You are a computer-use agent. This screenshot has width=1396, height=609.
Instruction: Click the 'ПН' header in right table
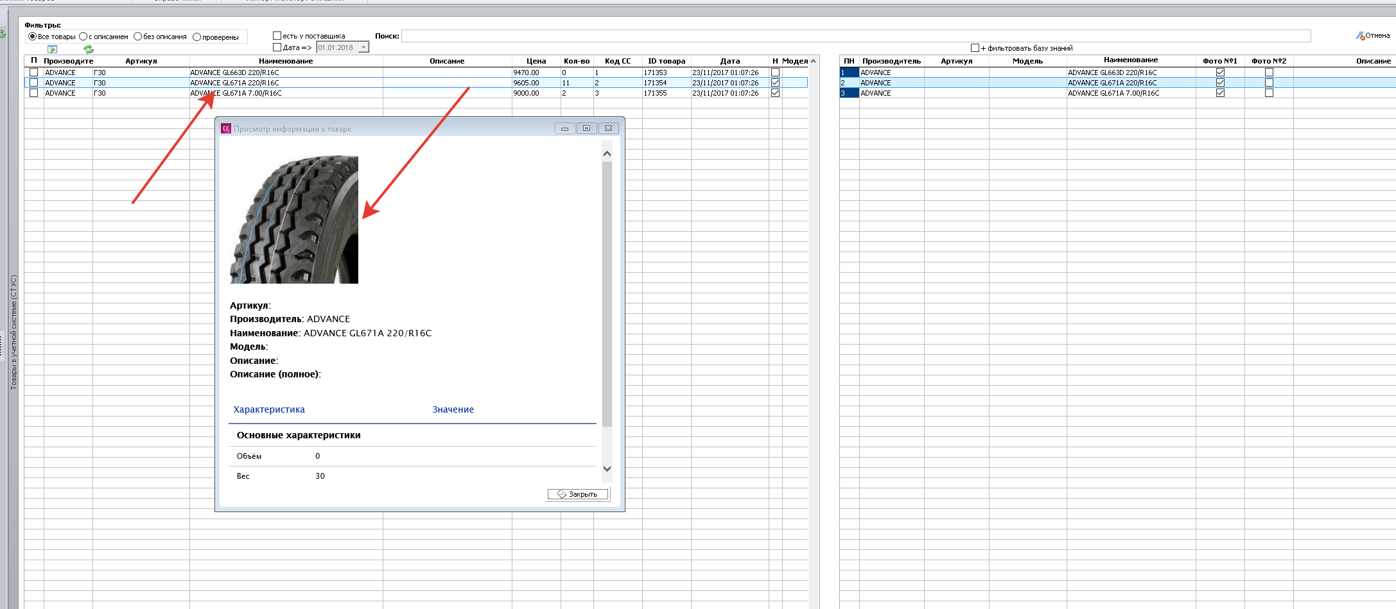click(x=850, y=61)
